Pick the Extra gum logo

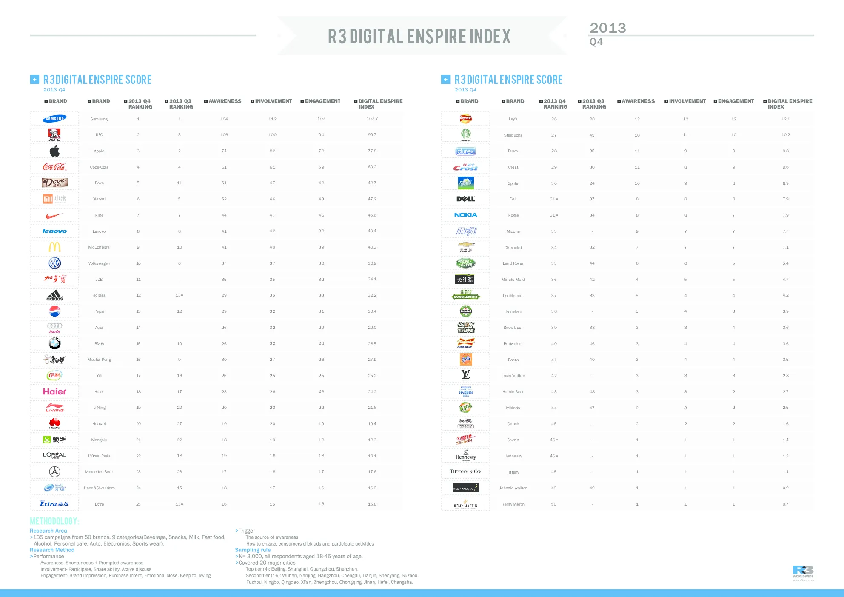pyautogui.click(x=54, y=504)
